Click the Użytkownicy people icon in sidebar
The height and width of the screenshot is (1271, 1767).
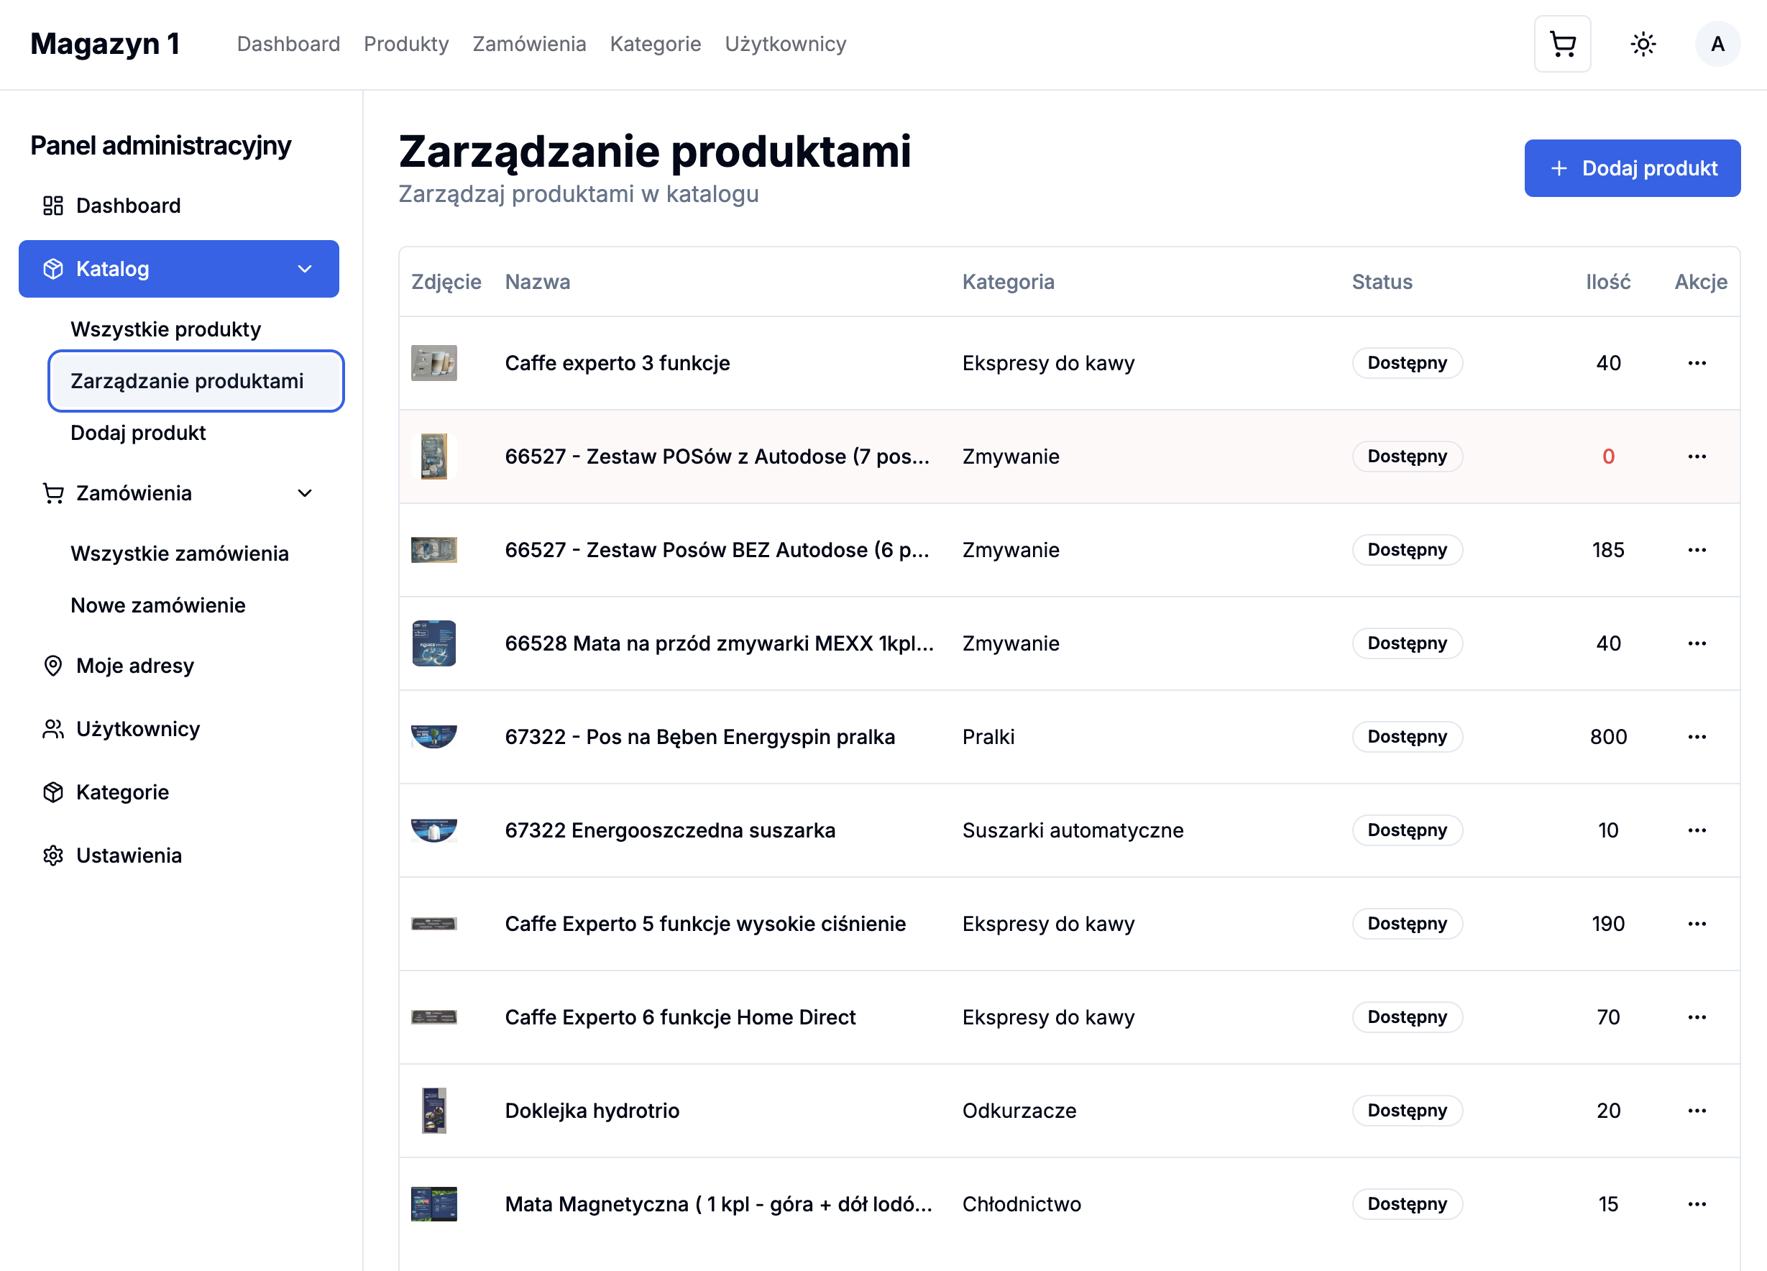53,729
